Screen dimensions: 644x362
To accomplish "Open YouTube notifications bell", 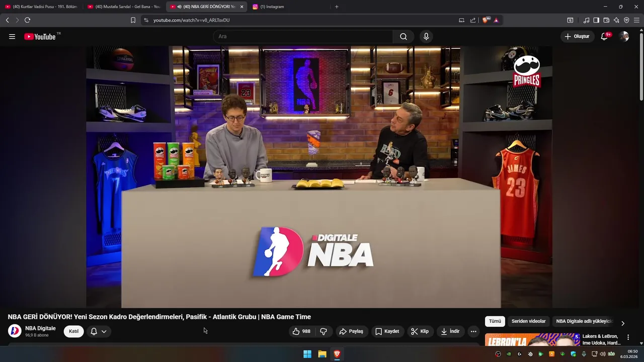I will pos(604,37).
